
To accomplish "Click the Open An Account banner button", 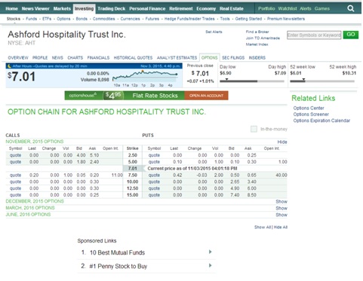I will click(x=206, y=96).
